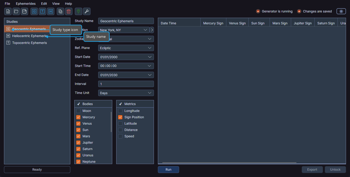The height and width of the screenshot is (177, 350).
Task: Open the View menu
Action: coord(56,4)
